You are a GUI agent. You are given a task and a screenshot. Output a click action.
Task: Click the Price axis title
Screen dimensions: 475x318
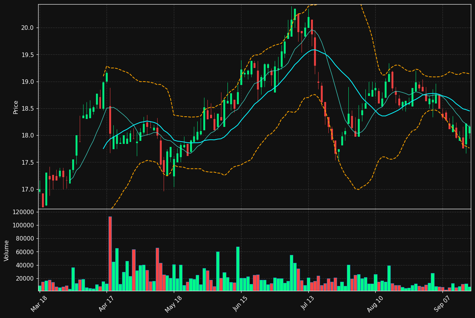click(16, 107)
